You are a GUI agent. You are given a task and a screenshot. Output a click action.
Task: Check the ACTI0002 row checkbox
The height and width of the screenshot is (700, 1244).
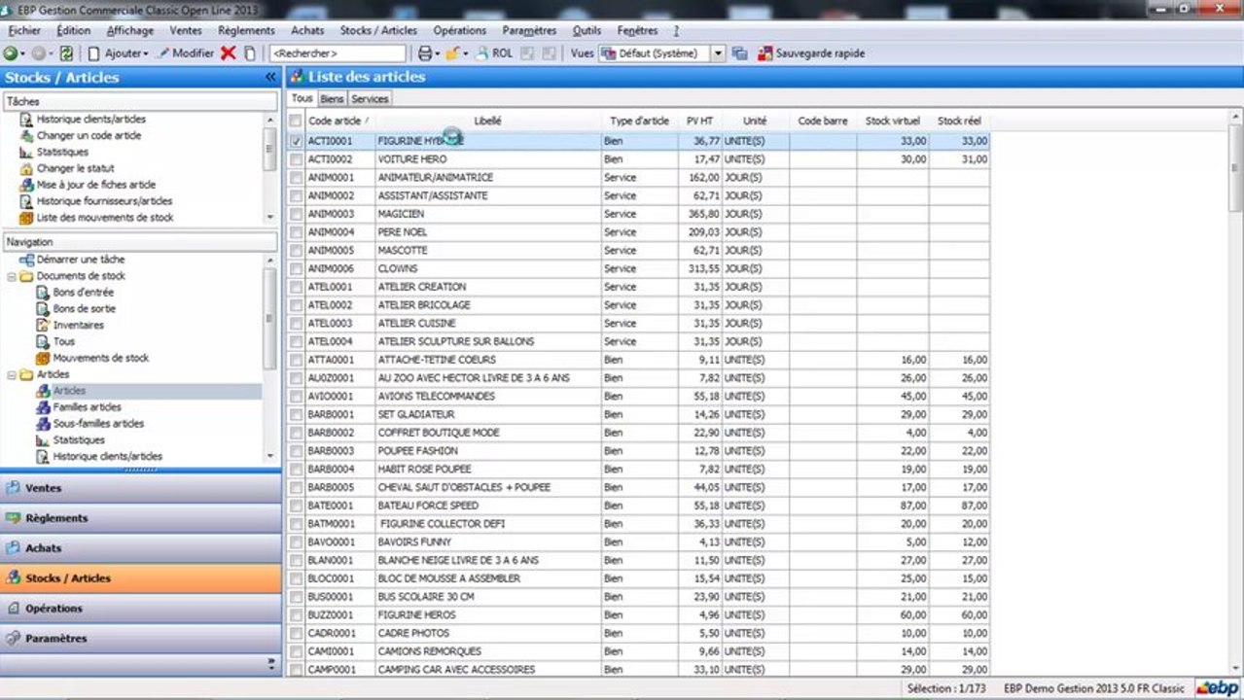[x=296, y=159]
